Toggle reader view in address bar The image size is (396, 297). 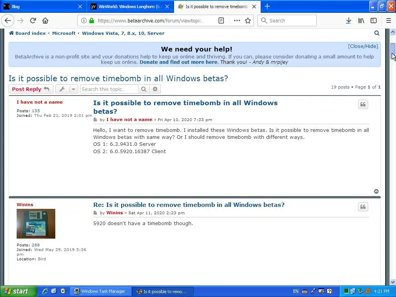pos(221,20)
